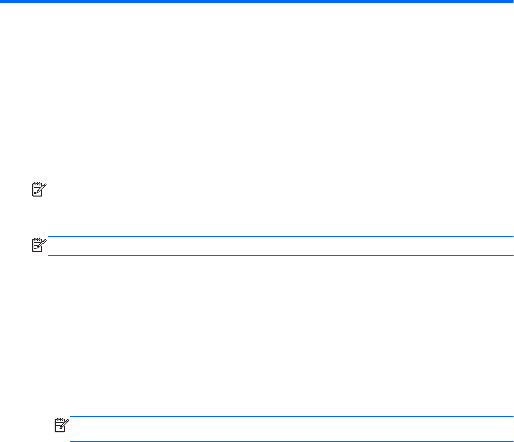Click the upper border line of the middle note
Screen dimensions: 514x442
coord(280,237)
